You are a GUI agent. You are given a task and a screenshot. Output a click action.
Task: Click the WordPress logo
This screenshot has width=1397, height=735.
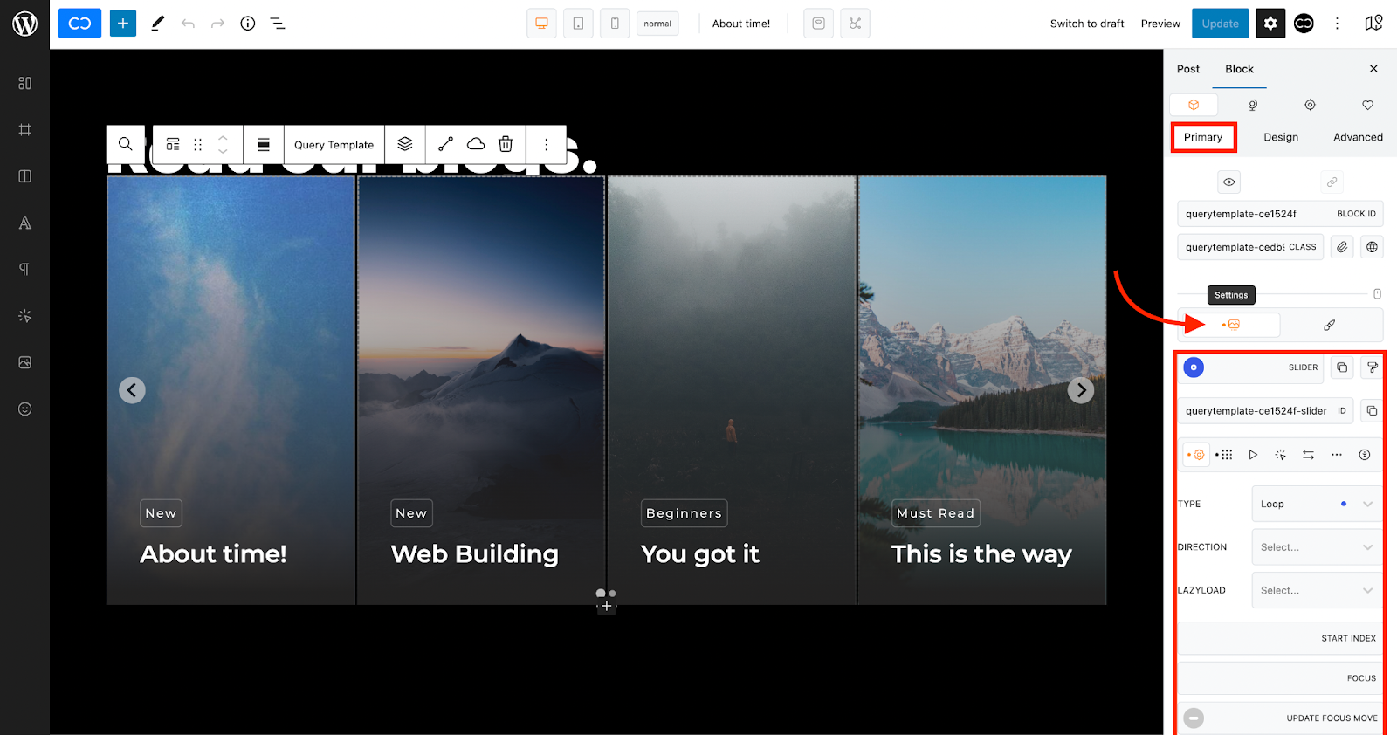coord(24,24)
